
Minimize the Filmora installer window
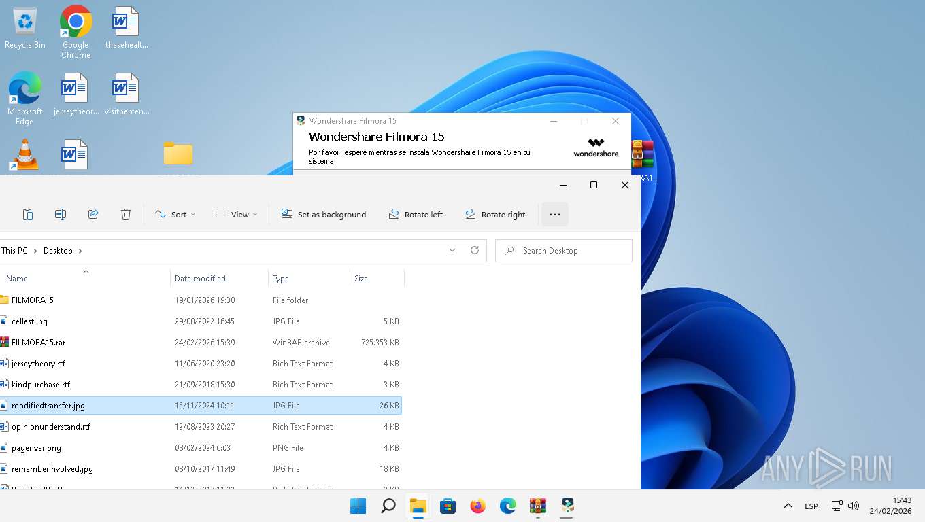[x=554, y=121]
